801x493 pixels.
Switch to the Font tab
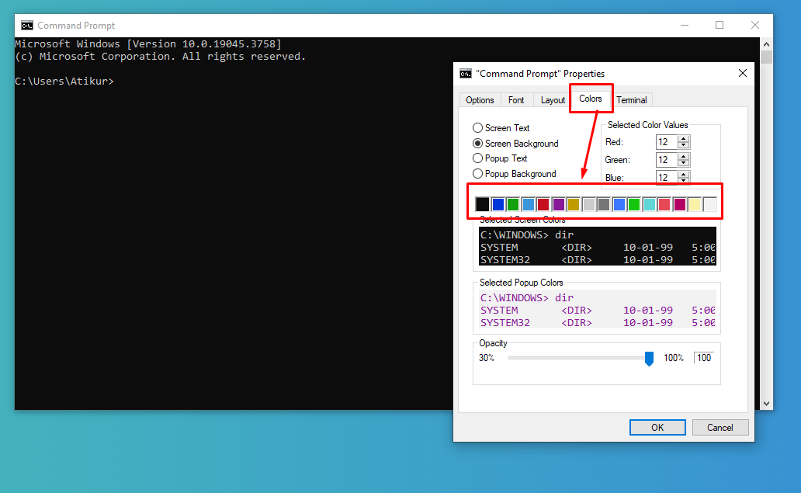(516, 100)
